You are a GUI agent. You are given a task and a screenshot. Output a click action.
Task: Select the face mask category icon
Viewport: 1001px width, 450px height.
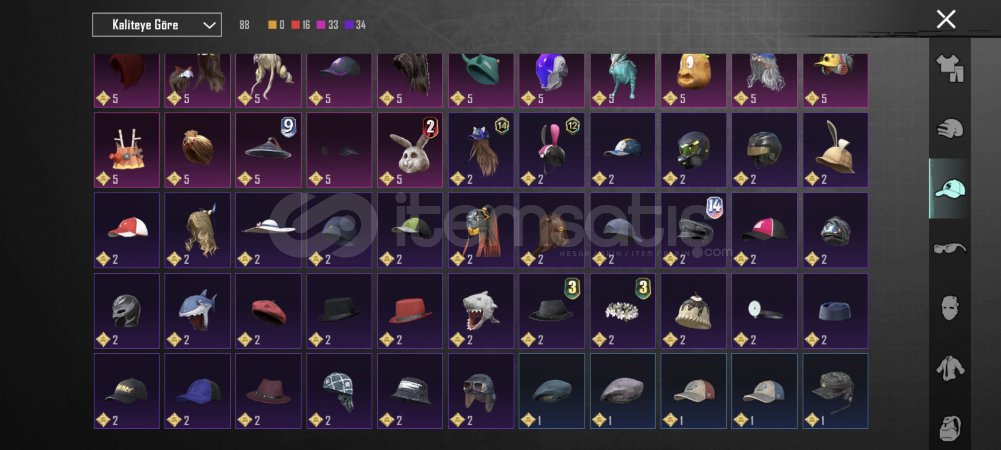pos(950,308)
